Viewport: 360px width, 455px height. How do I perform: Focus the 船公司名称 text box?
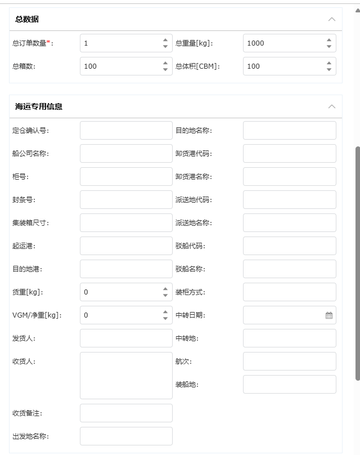(x=126, y=153)
